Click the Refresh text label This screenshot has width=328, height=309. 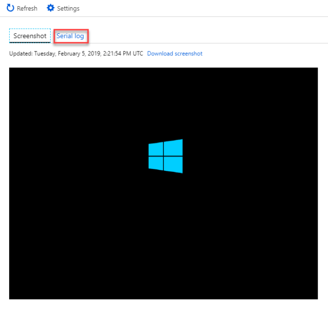(27, 8)
